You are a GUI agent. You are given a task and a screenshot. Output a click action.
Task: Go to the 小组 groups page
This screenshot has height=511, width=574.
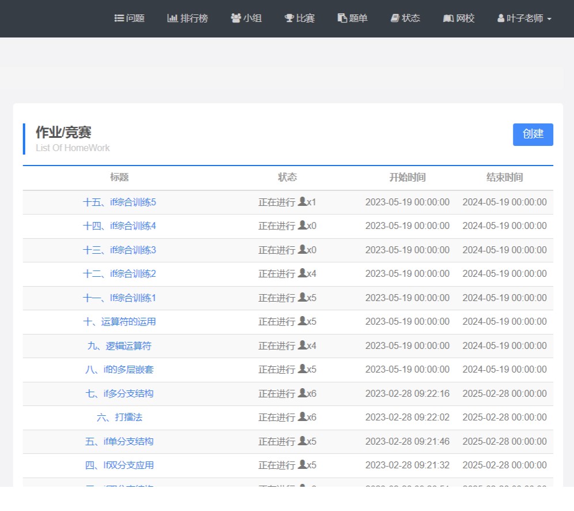tap(246, 18)
